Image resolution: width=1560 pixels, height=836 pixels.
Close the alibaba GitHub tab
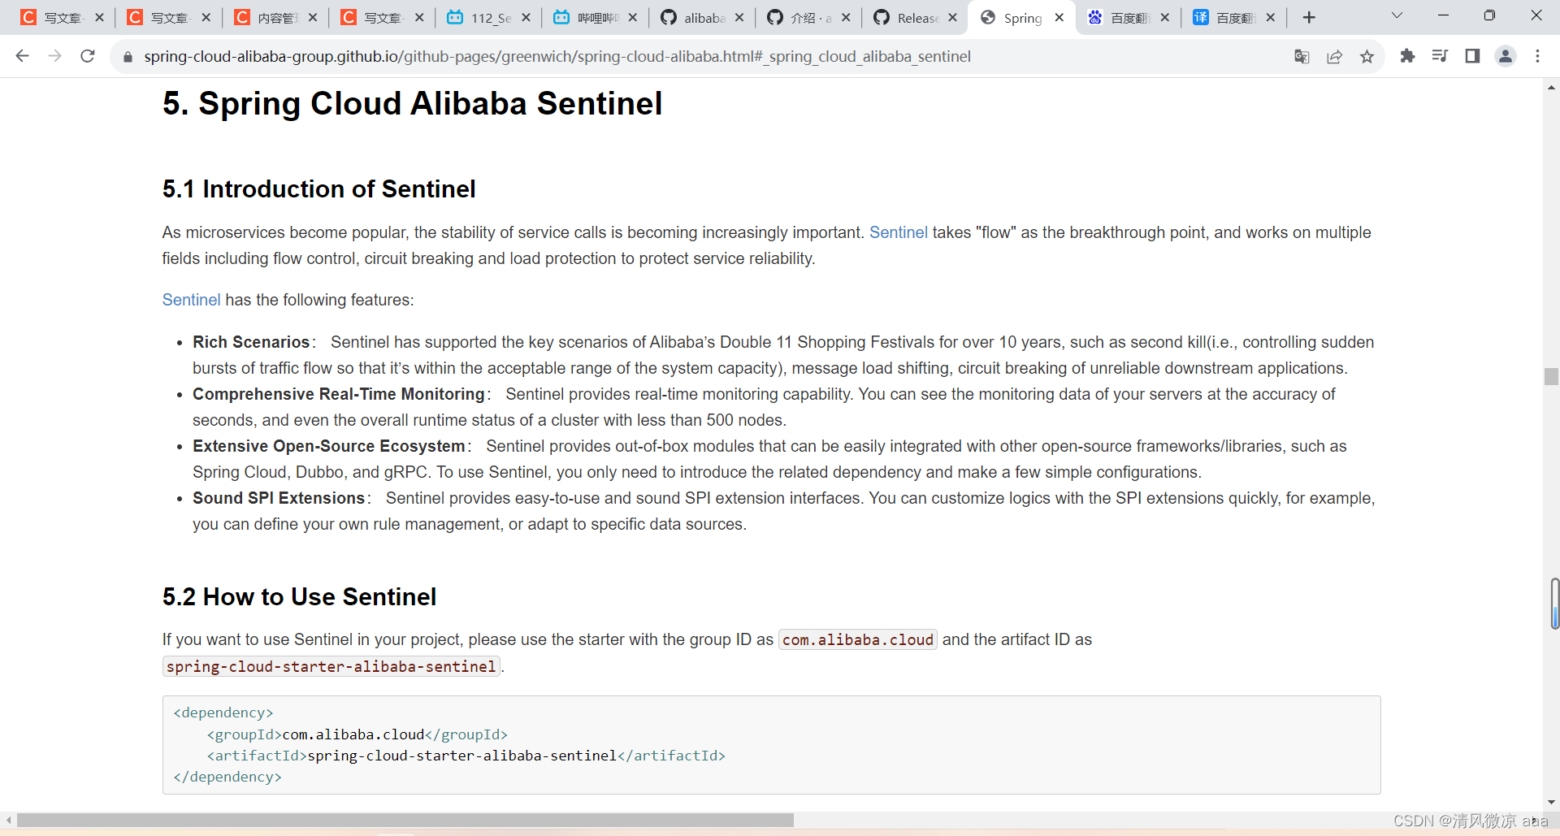739,18
